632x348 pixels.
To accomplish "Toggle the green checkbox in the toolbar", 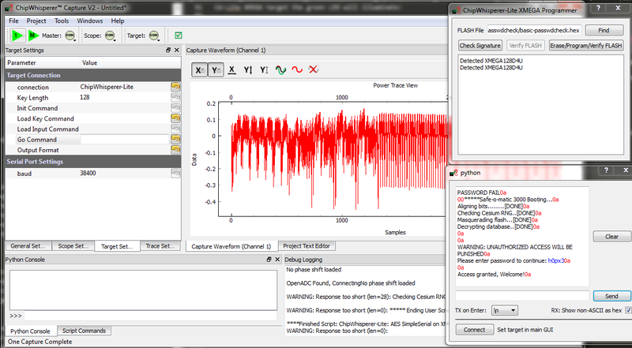I will [179, 36].
